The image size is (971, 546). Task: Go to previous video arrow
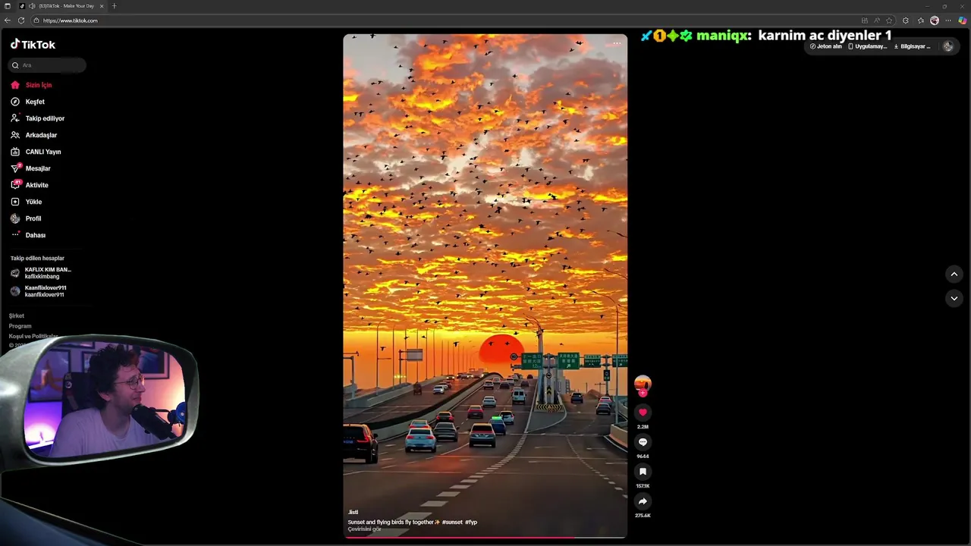point(954,275)
